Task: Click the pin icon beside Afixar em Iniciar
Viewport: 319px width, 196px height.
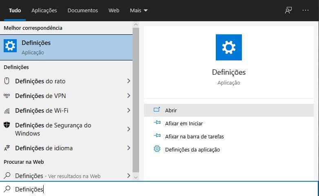Action: [157, 123]
